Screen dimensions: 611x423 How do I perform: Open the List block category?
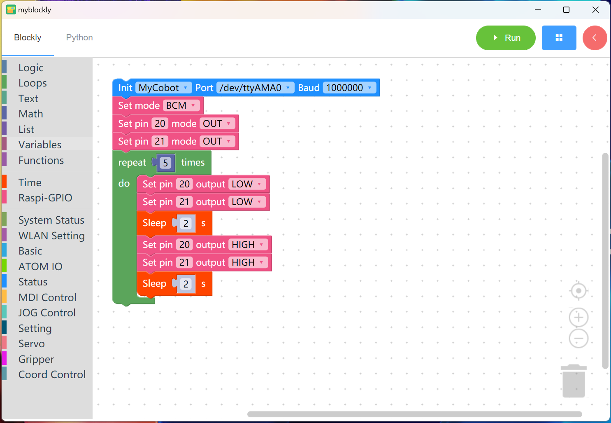pyautogui.click(x=47, y=129)
